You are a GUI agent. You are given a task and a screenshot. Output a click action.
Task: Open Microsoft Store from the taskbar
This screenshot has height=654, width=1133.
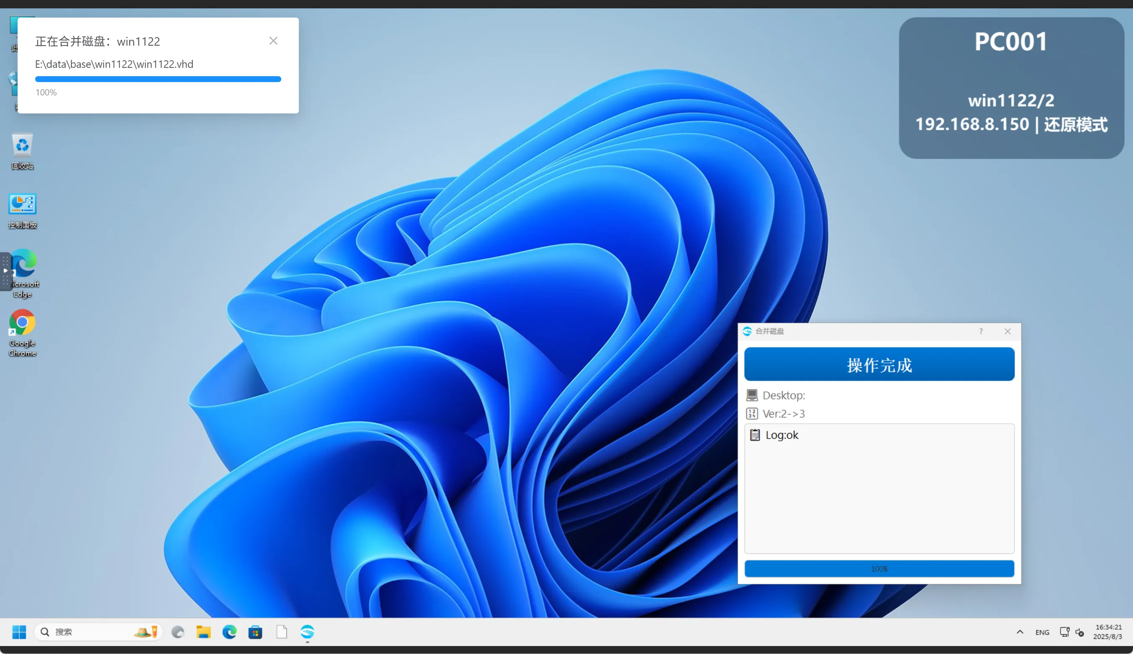click(255, 632)
